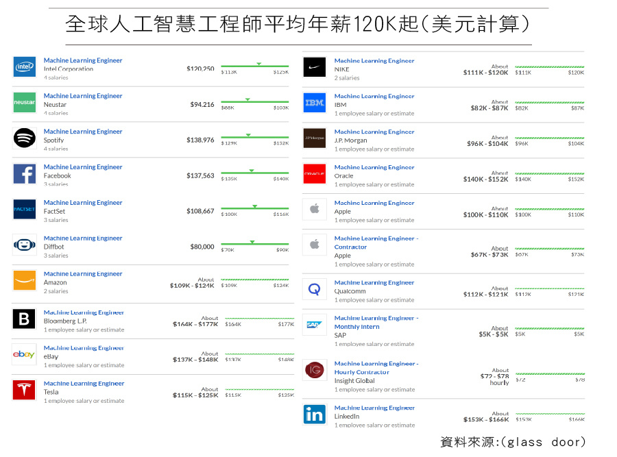Open the LinkedIn logo icon

pos(315,415)
